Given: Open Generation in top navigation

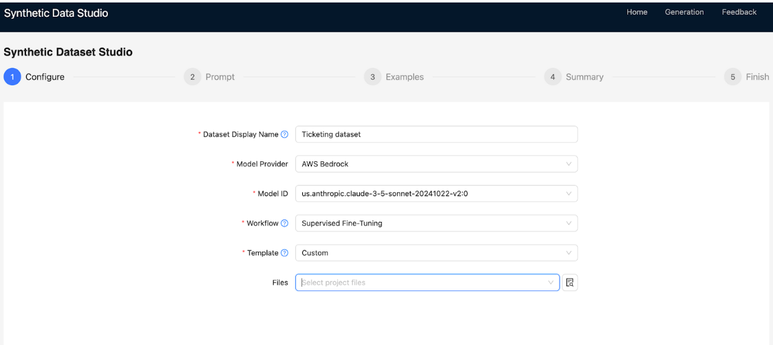Looking at the screenshot, I should pyautogui.click(x=684, y=12).
